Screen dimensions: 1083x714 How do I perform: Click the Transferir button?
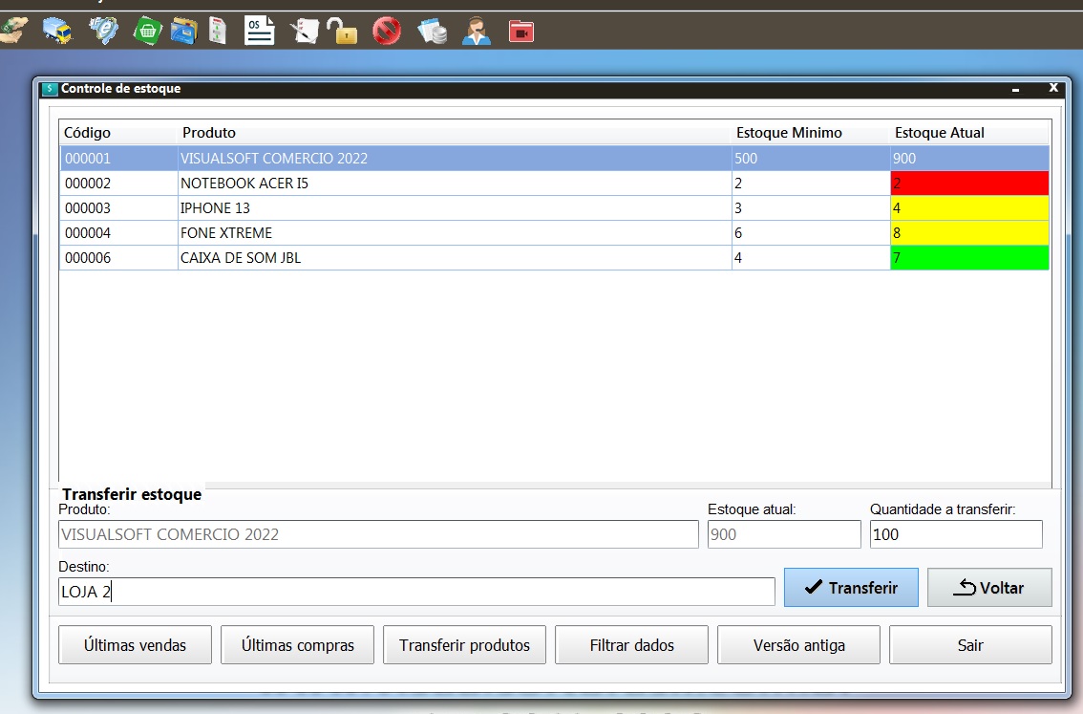(851, 588)
